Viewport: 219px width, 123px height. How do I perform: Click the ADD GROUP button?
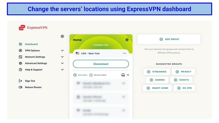(169, 39)
